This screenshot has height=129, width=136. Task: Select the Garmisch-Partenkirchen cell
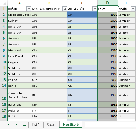19,95
